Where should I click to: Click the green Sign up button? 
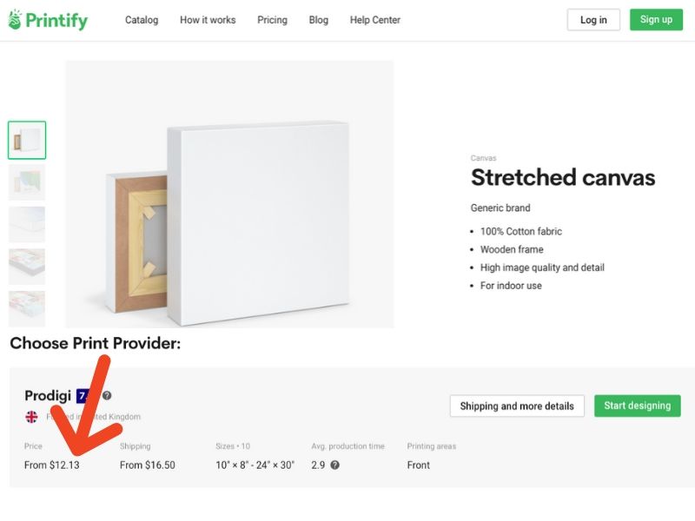pyautogui.click(x=656, y=19)
